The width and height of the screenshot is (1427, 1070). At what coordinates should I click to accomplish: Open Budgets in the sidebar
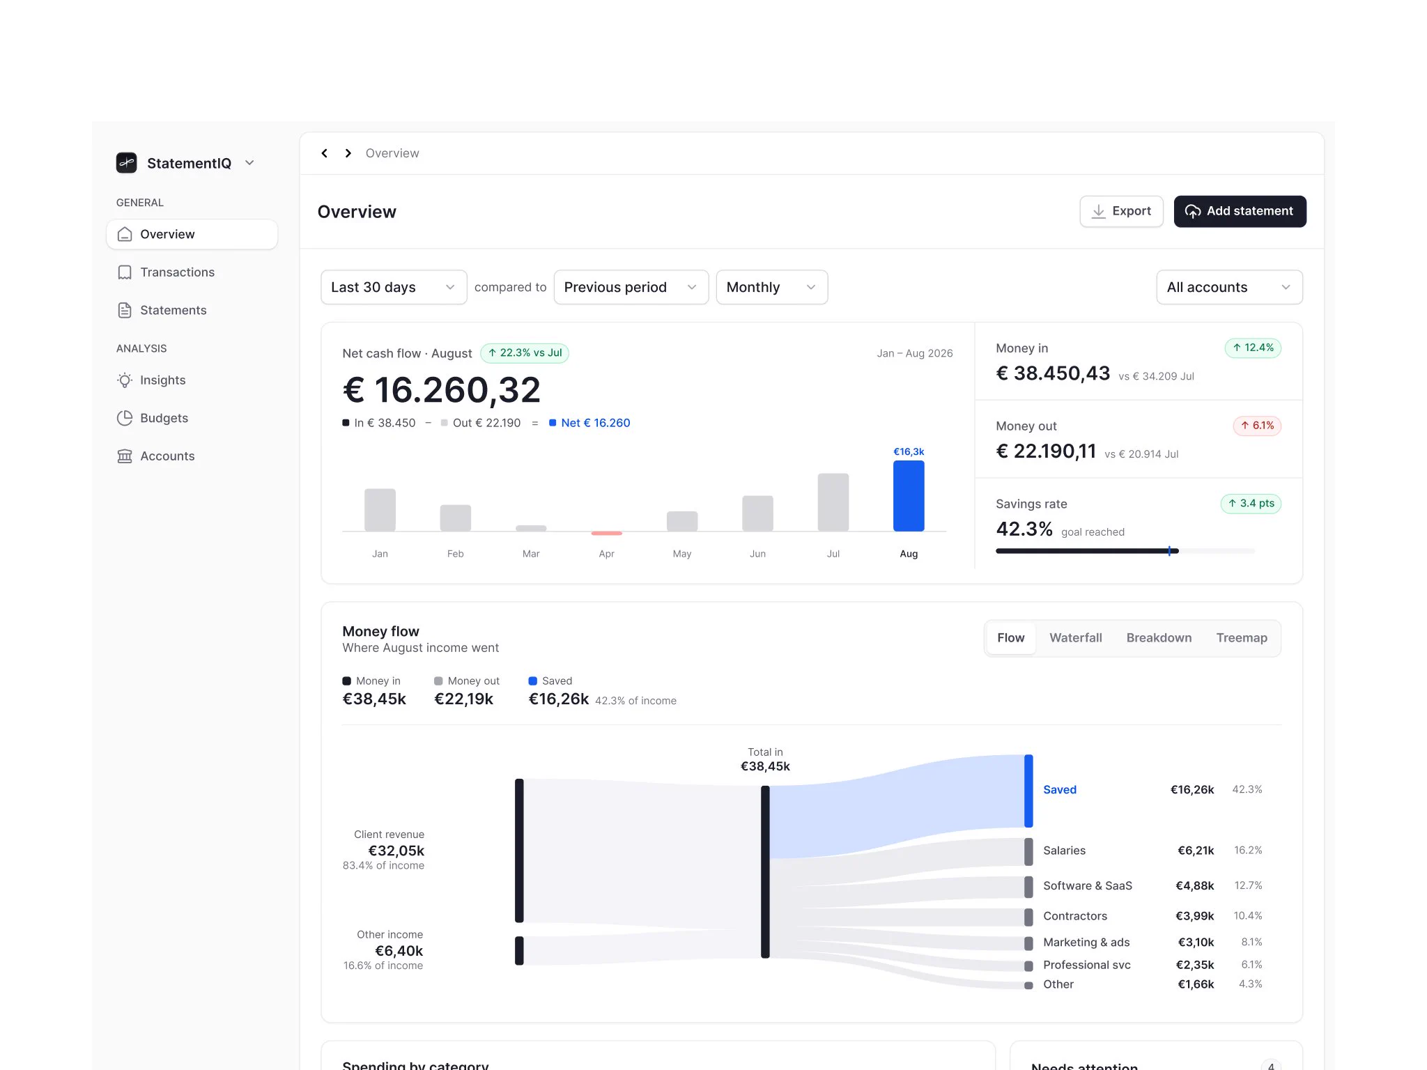[x=192, y=418]
